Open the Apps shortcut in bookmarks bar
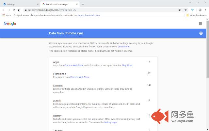The height and width of the screenshot is (131, 209). point(7,15)
